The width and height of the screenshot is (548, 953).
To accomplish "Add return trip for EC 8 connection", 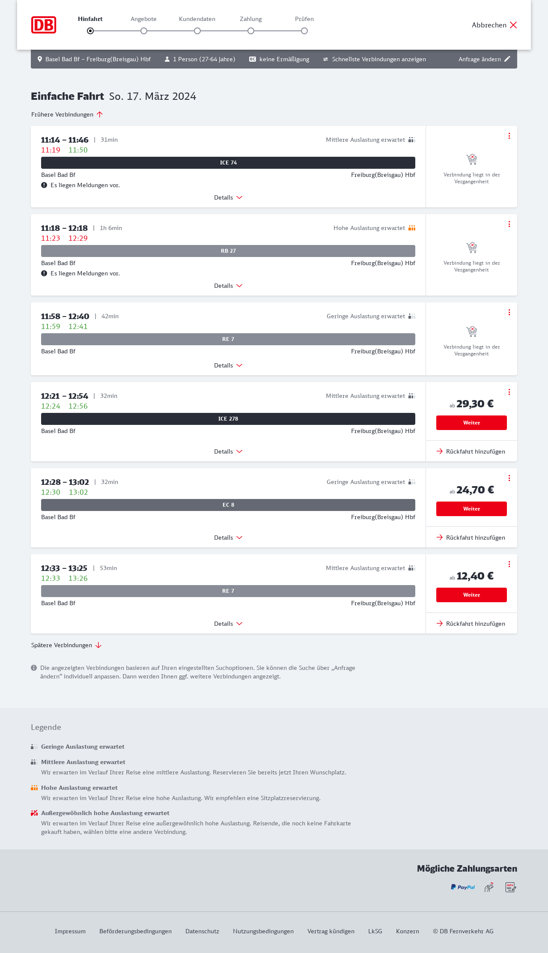I will [x=471, y=538].
